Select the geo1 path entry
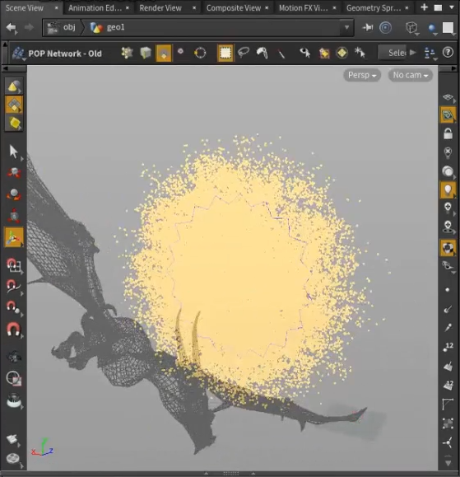Viewport: 460px width, 477px height. (108, 27)
